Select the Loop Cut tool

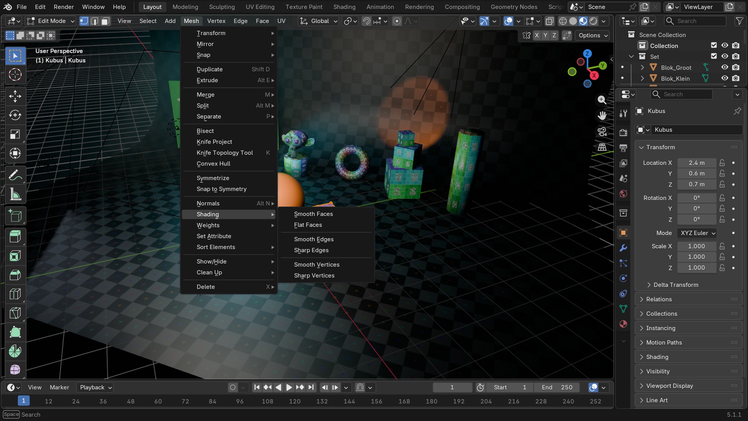[x=15, y=294]
